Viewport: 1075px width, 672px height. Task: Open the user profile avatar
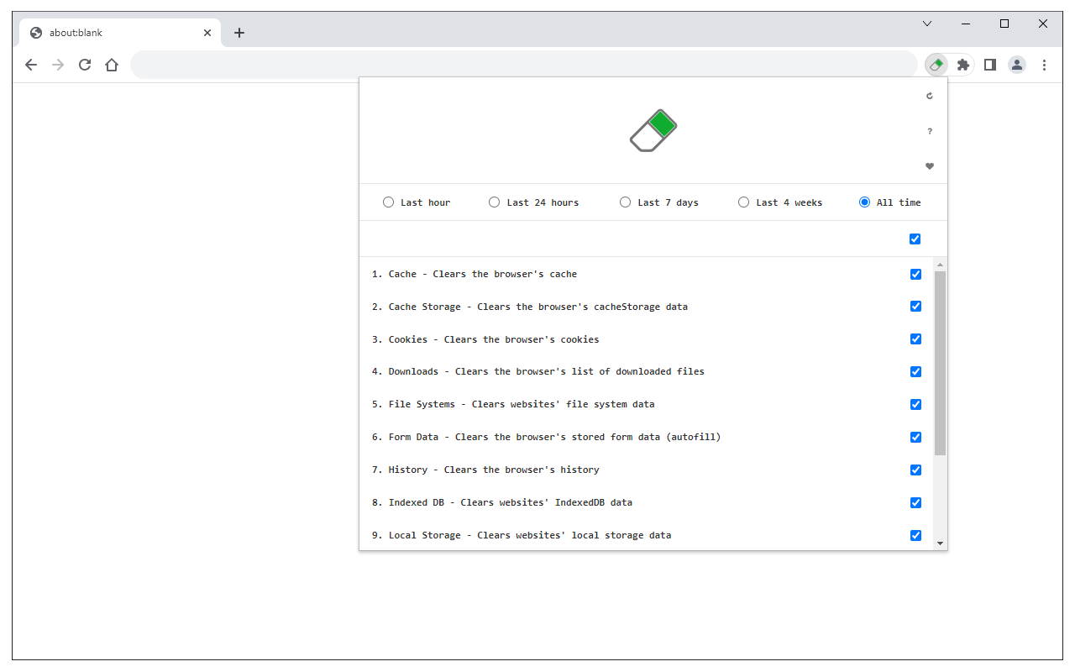pos(1017,65)
